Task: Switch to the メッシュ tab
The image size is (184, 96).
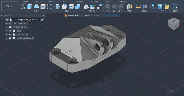Action: point(51,2)
